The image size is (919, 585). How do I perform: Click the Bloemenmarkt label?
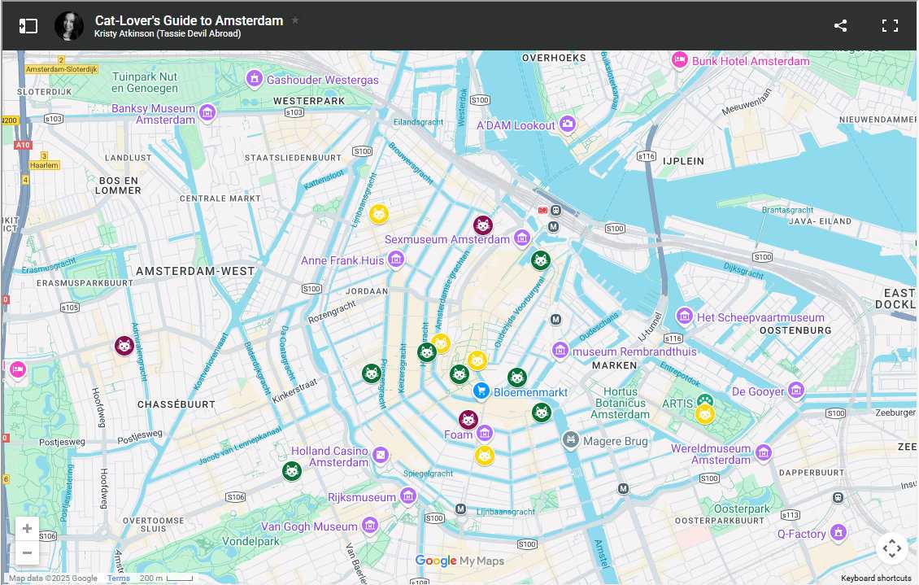530,392
